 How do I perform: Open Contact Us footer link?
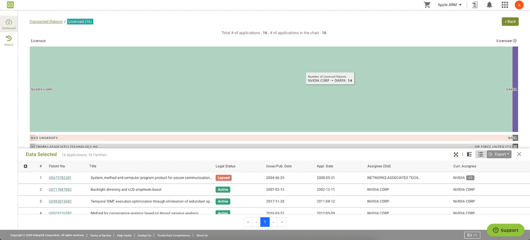(x=144, y=235)
